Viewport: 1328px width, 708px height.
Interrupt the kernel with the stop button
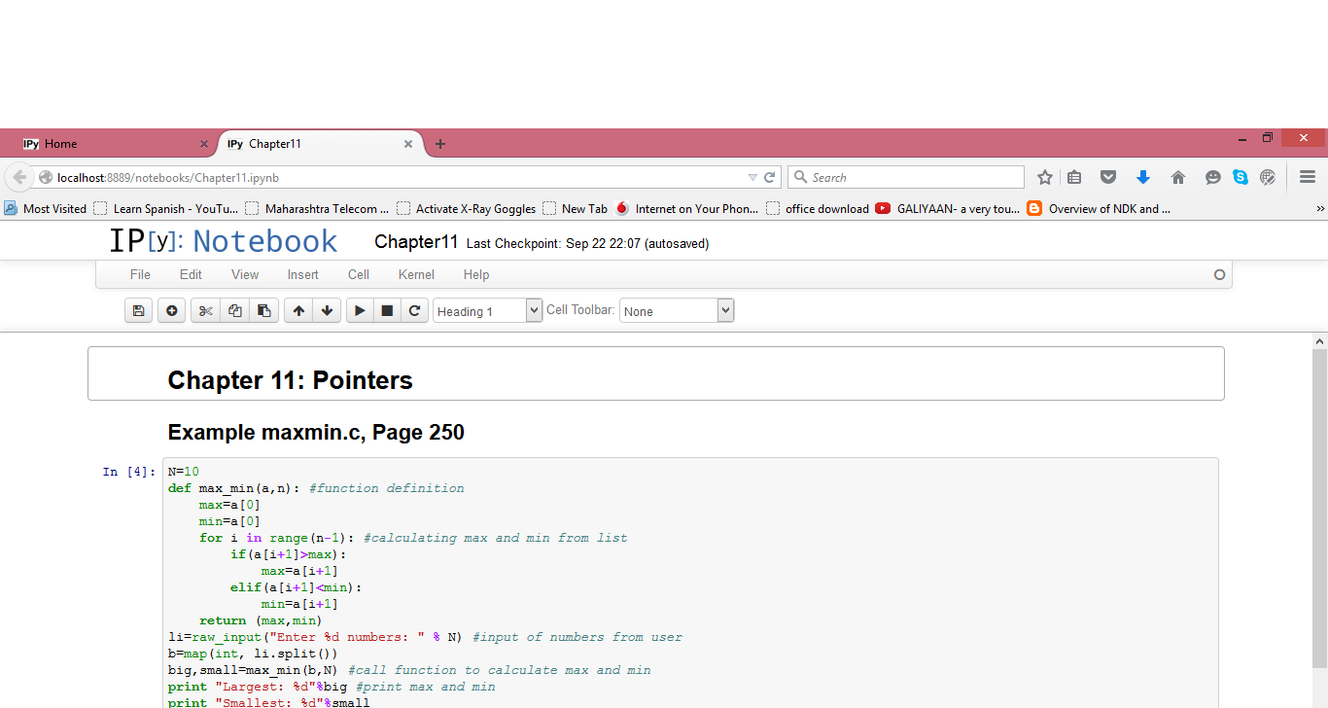pos(387,311)
